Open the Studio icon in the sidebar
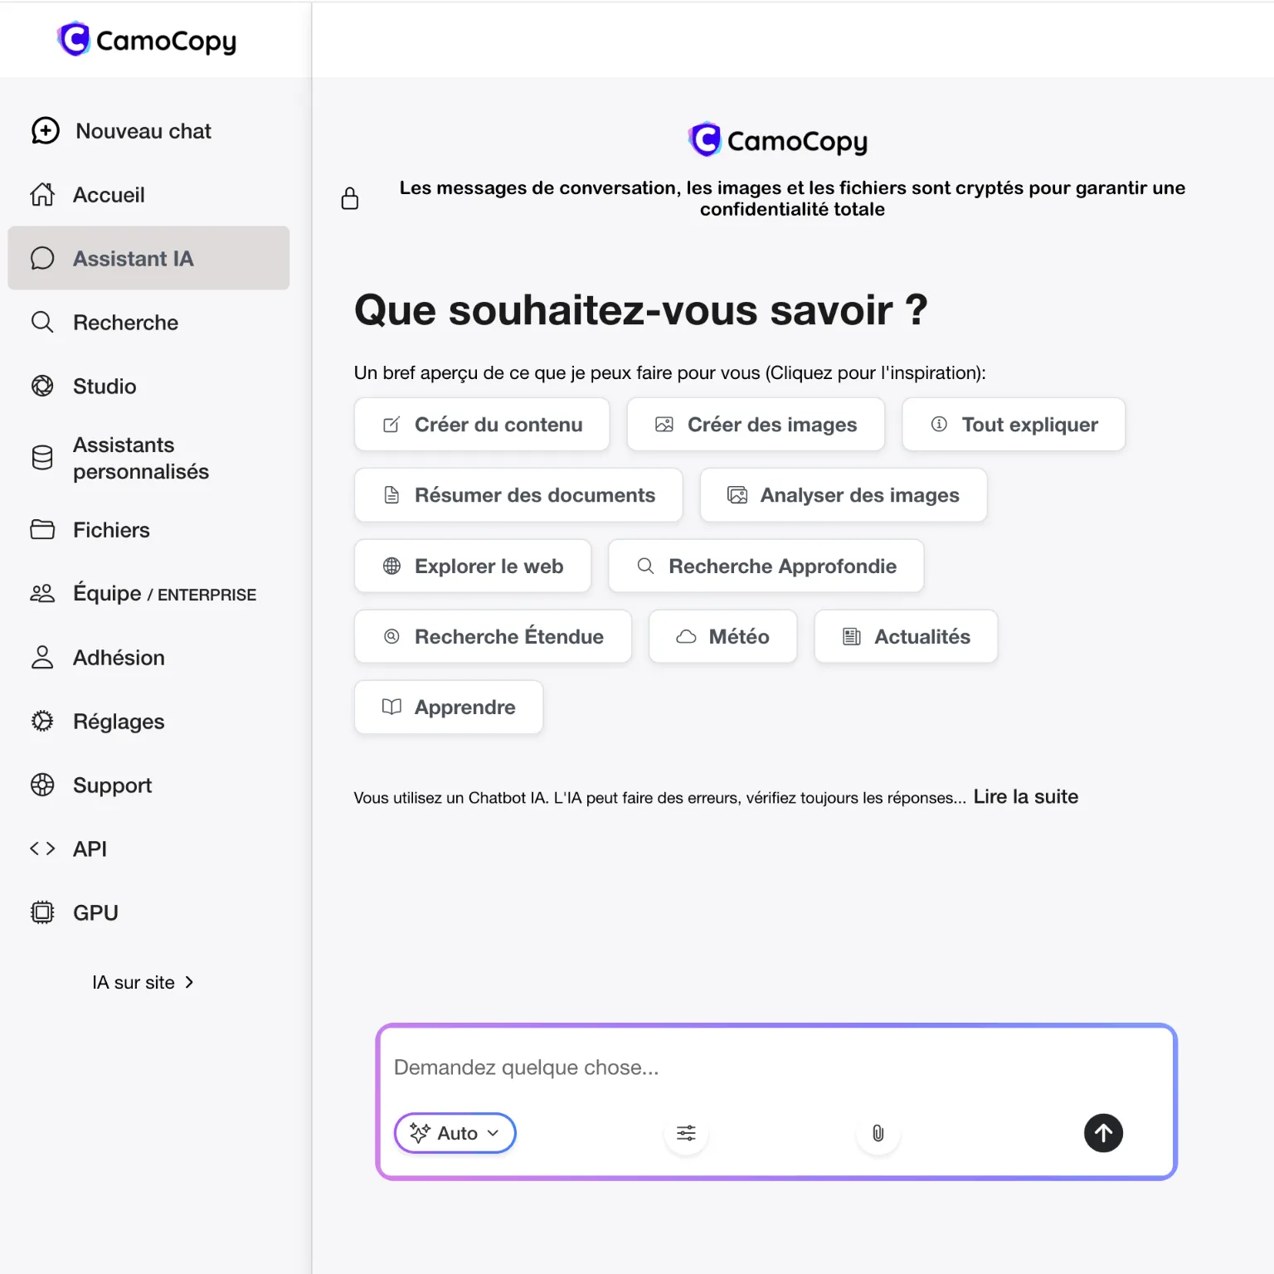This screenshot has width=1274, height=1274. pyautogui.click(x=41, y=386)
